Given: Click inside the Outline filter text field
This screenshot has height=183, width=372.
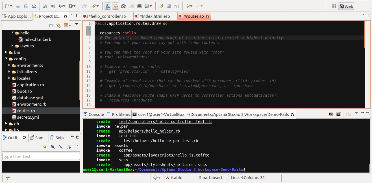Looking at the screenshot, I should (41, 156).
